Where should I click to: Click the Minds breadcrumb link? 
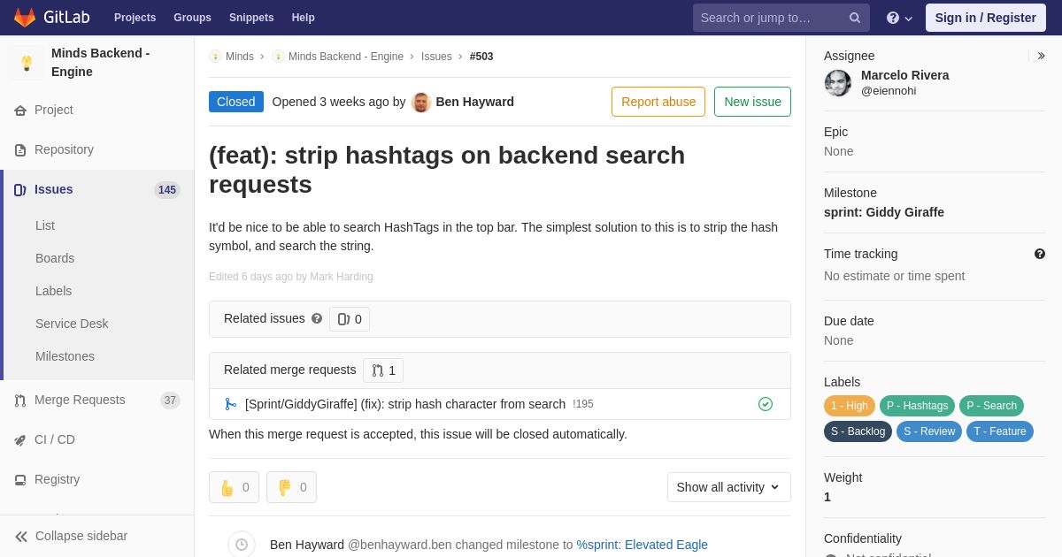240,57
